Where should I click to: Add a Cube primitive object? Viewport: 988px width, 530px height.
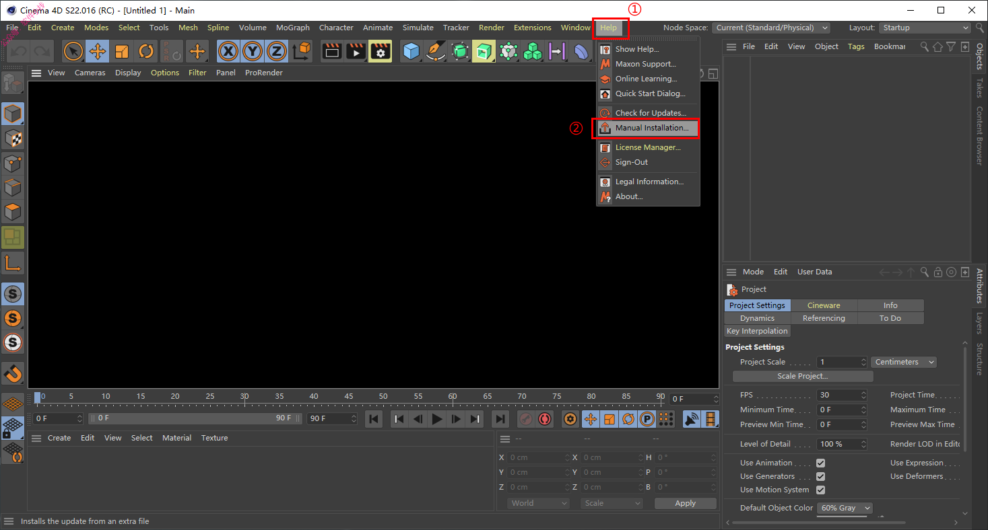point(411,51)
